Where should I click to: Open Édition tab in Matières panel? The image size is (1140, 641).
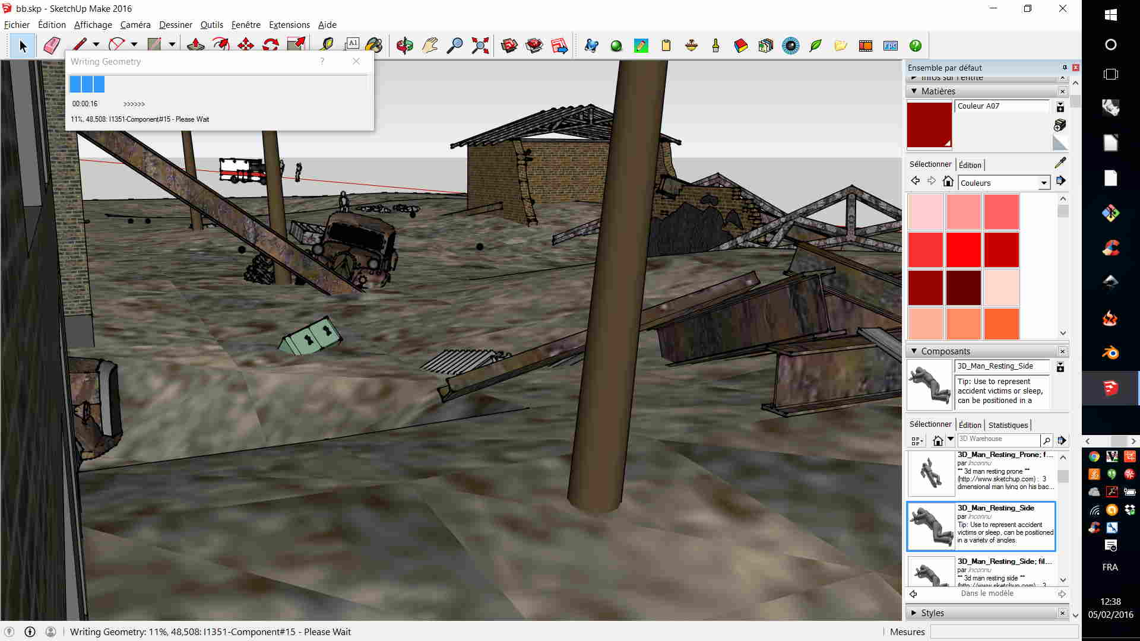pos(970,165)
